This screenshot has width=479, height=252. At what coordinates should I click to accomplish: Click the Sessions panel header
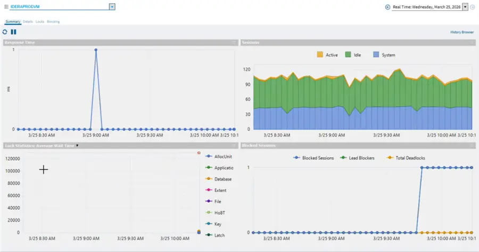[x=358, y=43]
